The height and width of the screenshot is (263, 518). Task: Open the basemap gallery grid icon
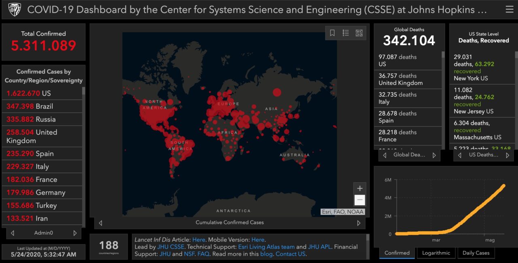(x=359, y=33)
